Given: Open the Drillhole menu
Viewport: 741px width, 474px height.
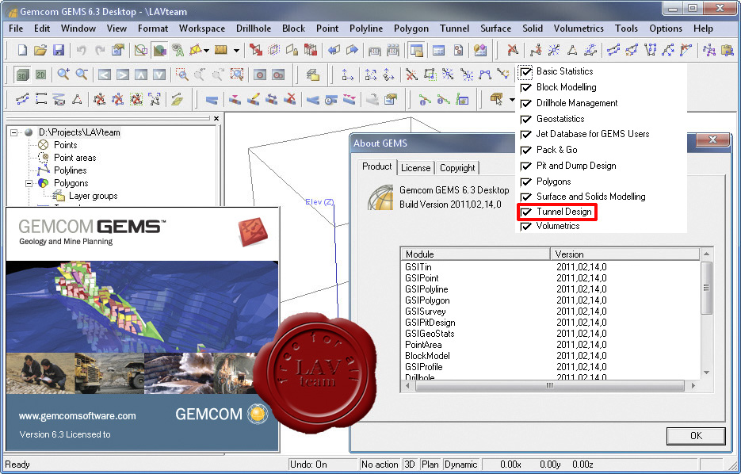Looking at the screenshot, I should tap(254, 29).
